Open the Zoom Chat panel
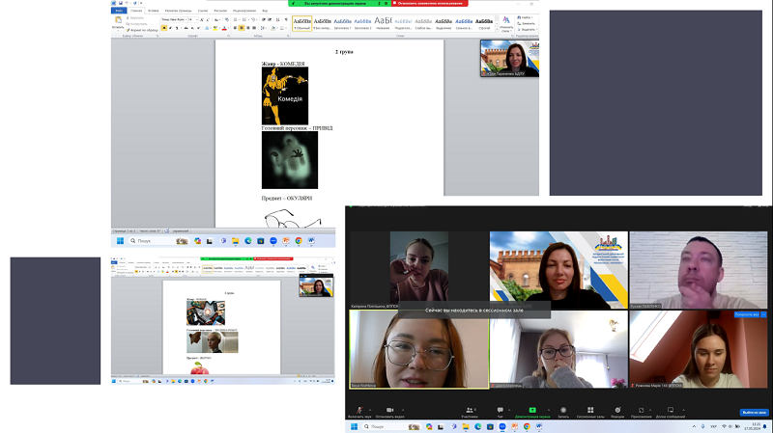The height and width of the screenshot is (433, 773). tap(500, 409)
